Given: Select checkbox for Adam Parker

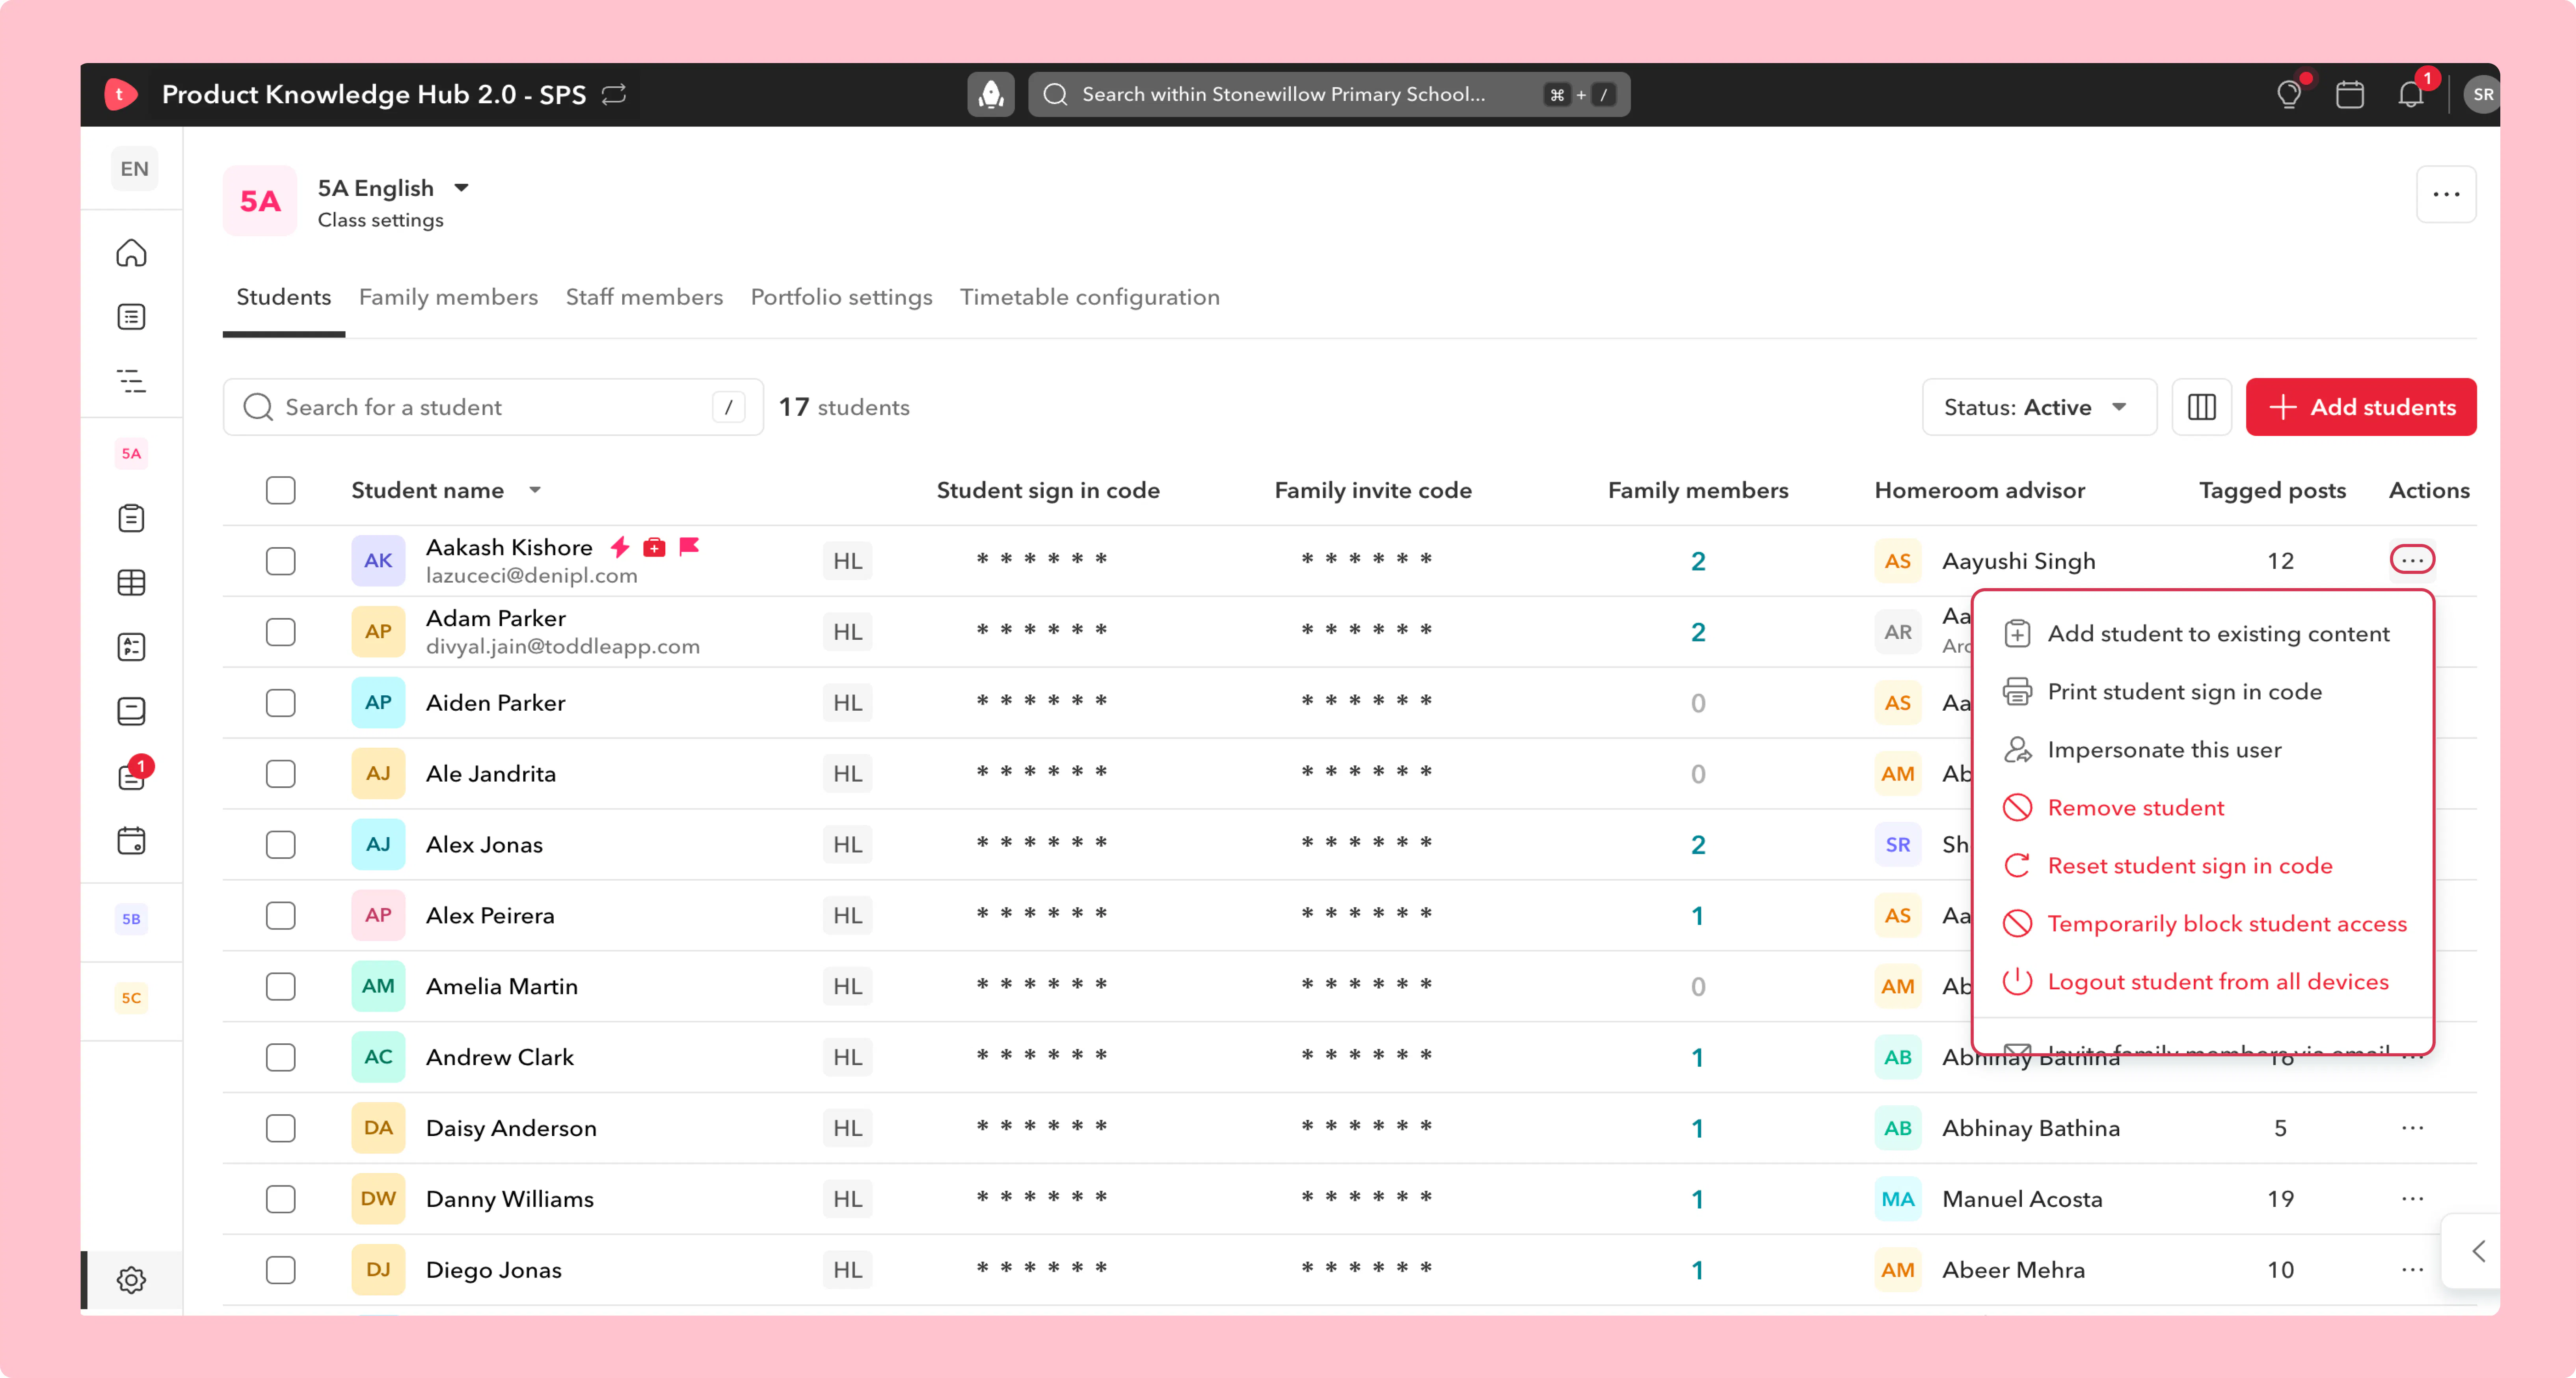Looking at the screenshot, I should click(281, 632).
